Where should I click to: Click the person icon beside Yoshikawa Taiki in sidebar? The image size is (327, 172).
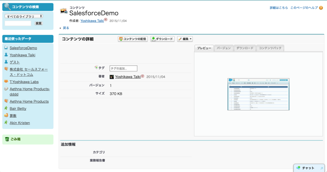coord(6,55)
